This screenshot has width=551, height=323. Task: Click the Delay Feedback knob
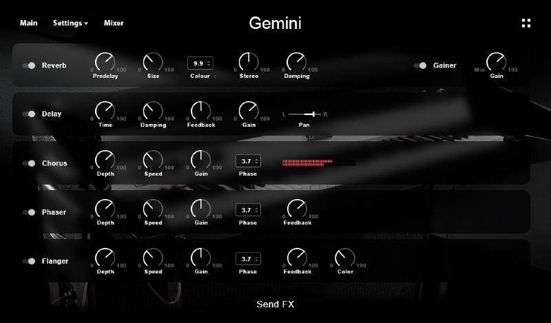pyautogui.click(x=200, y=111)
